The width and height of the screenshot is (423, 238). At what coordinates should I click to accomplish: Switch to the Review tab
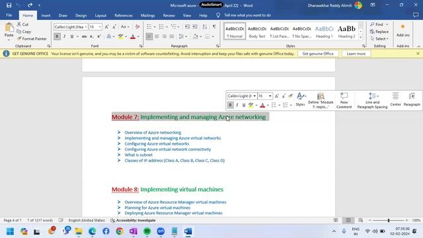[169, 15]
